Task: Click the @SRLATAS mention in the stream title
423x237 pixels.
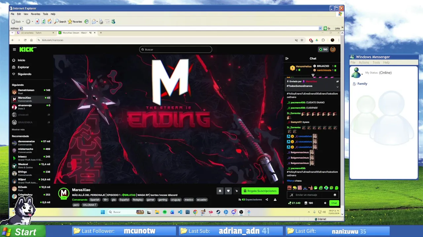Action: pos(129,195)
